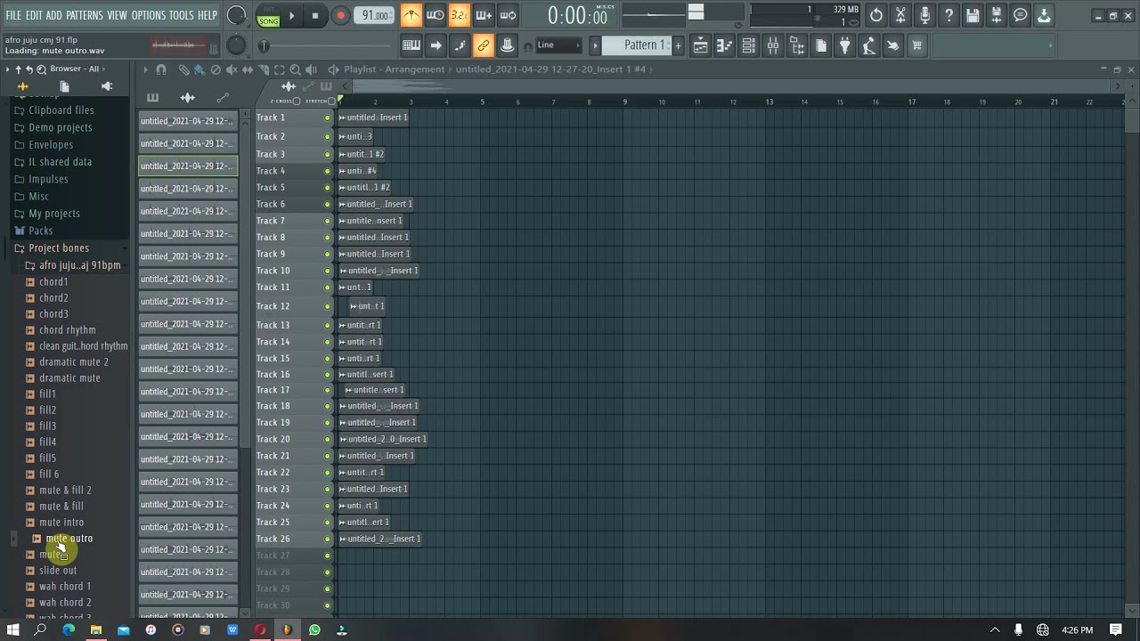Open the snap 'Line' dropdown
Viewport: 1140px width, 641px height.
click(x=557, y=45)
